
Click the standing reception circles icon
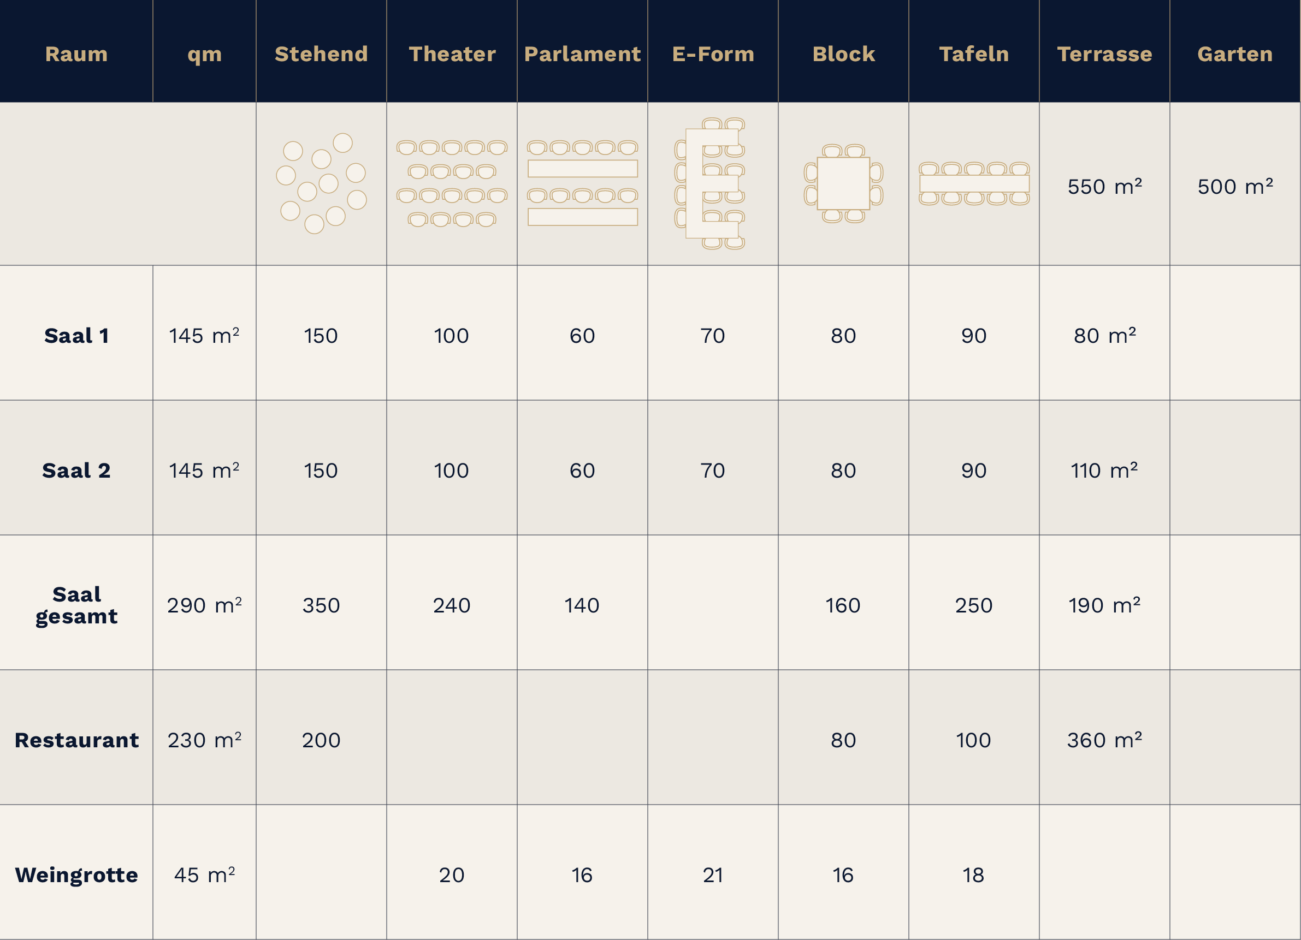click(321, 183)
